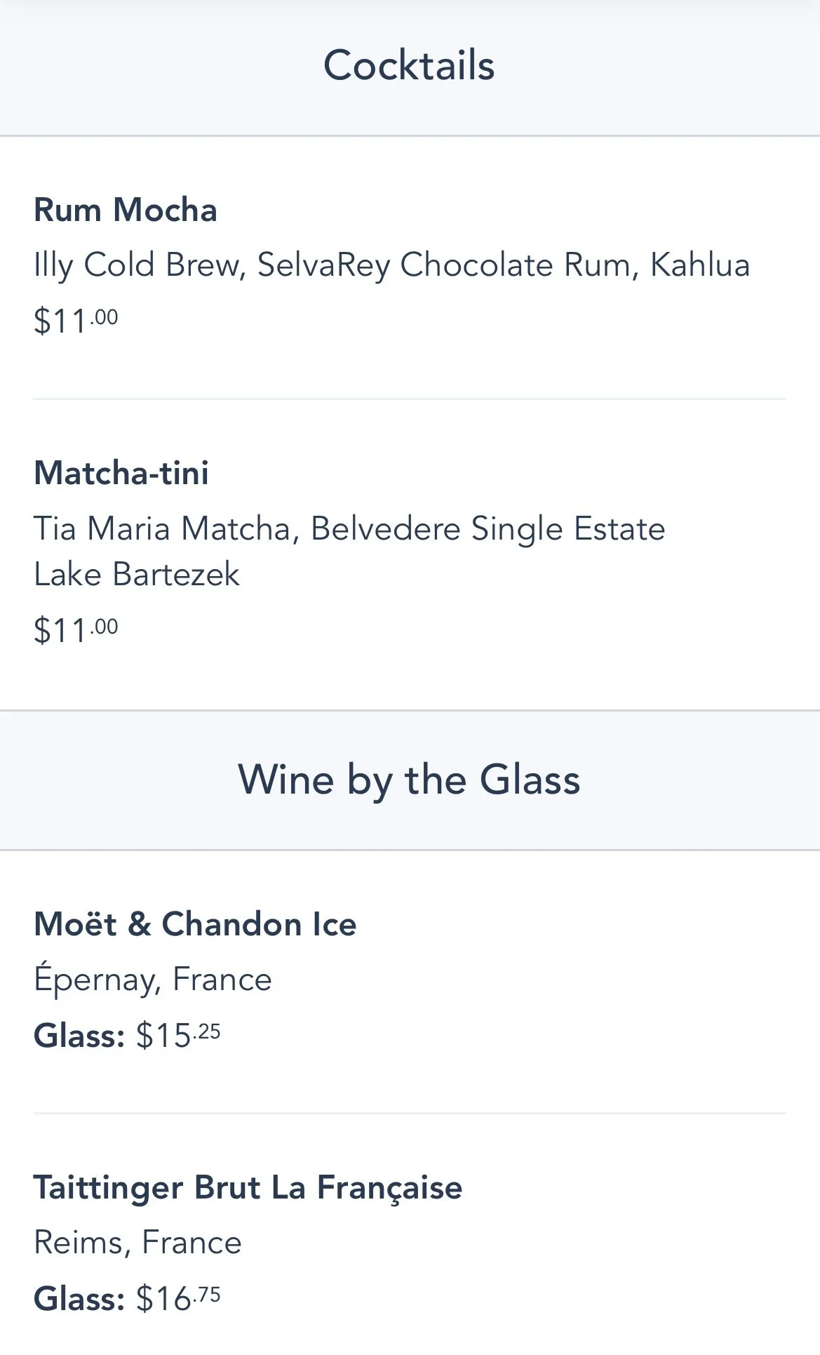Click the Glass label under Moët & Chandon
The image size is (820, 1355).
point(79,1036)
